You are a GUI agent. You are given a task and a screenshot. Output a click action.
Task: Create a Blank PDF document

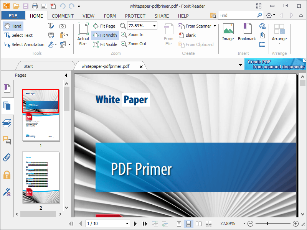coord(190,35)
